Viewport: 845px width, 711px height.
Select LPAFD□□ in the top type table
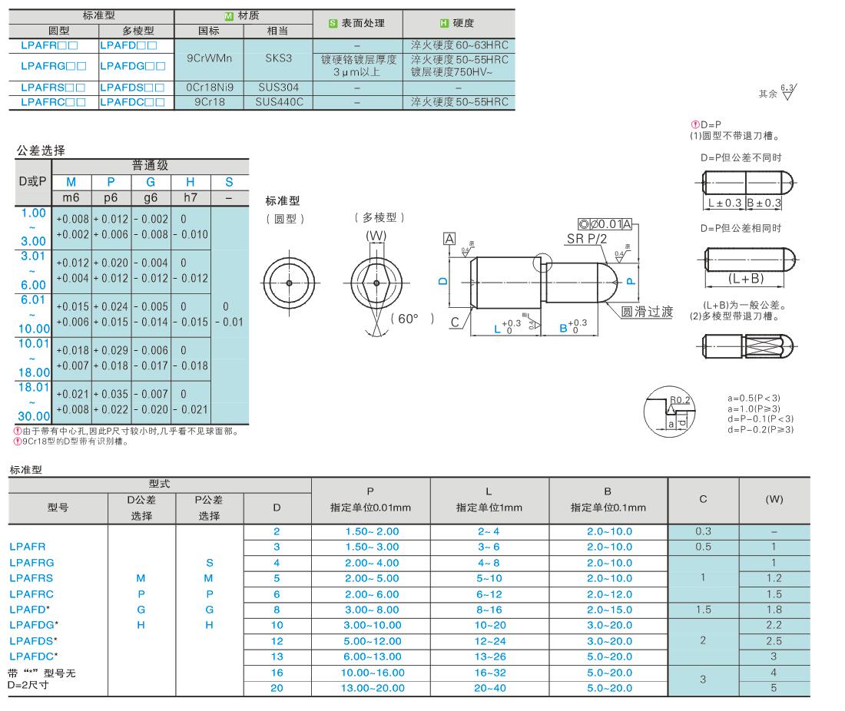pos(128,45)
